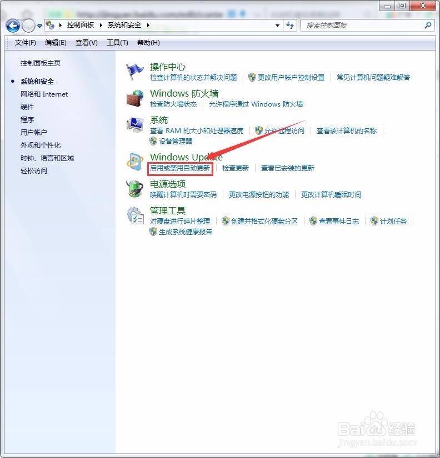440x458 pixels.
Task: Click the Windows Update icon
Action: [x=135, y=162]
